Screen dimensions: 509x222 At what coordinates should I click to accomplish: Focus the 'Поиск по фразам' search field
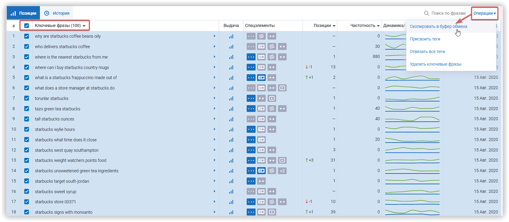pos(448,13)
